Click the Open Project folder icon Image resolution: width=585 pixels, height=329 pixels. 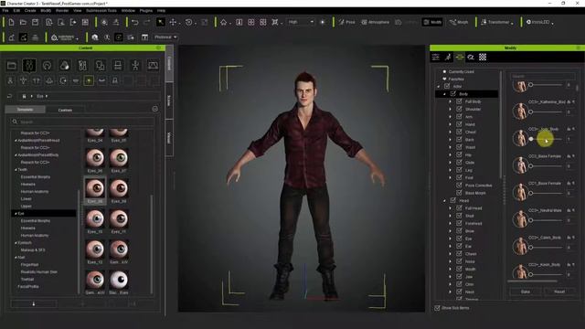tap(23, 22)
